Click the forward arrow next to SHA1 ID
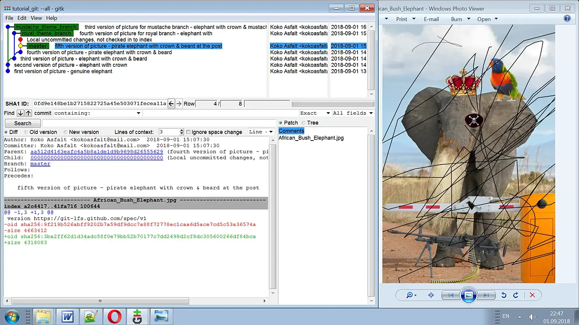 pyautogui.click(x=179, y=104)
